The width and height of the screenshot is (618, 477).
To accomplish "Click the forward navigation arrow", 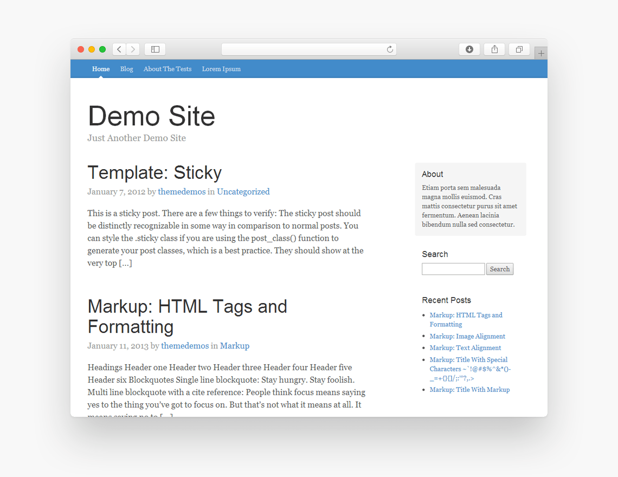I will tap(133, 49).
